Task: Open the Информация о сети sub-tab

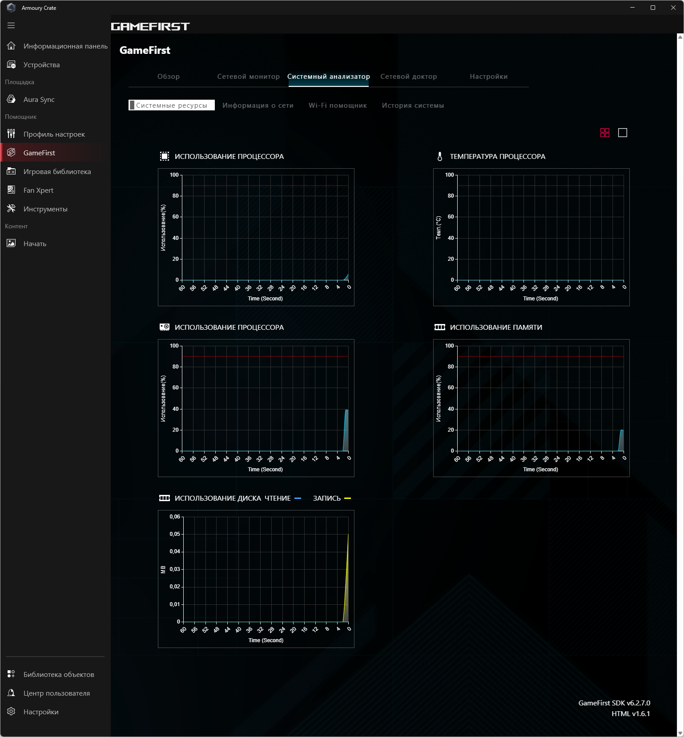Action: pyautogui.click(x=258, y=105)
